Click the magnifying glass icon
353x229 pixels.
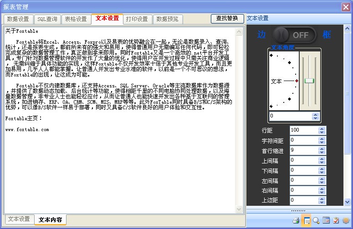[x=316, y=220]
